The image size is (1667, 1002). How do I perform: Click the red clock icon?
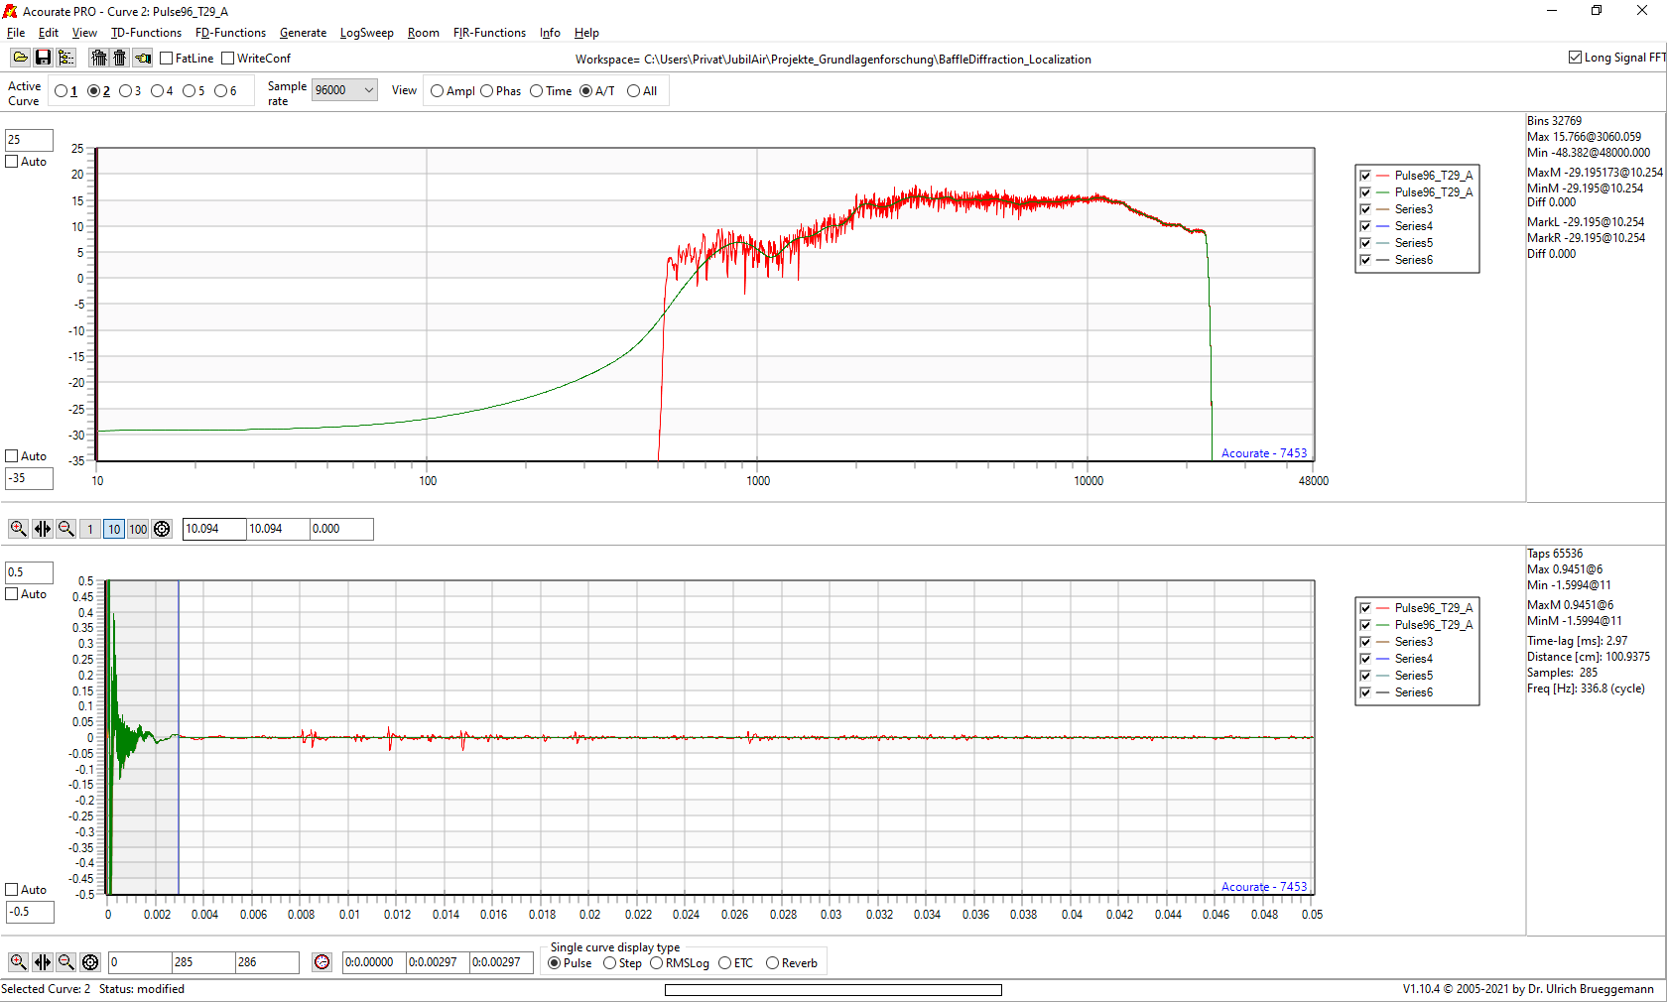tap(321, 962)
